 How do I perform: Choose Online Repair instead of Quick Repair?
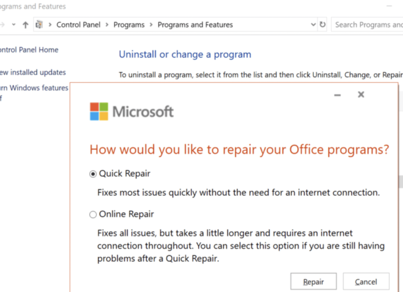(x=93, y=214)
